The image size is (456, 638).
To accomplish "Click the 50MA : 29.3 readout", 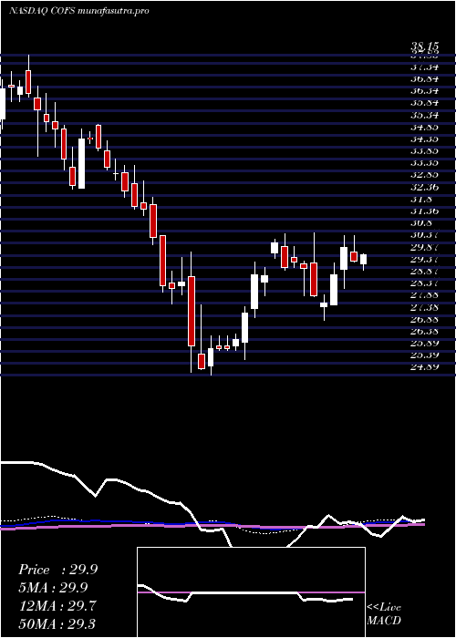I will pyautogui.click(x=57, y=623).
